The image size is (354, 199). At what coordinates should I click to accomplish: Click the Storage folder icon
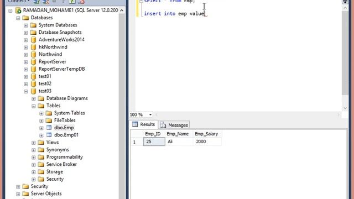tap(41, 172)
